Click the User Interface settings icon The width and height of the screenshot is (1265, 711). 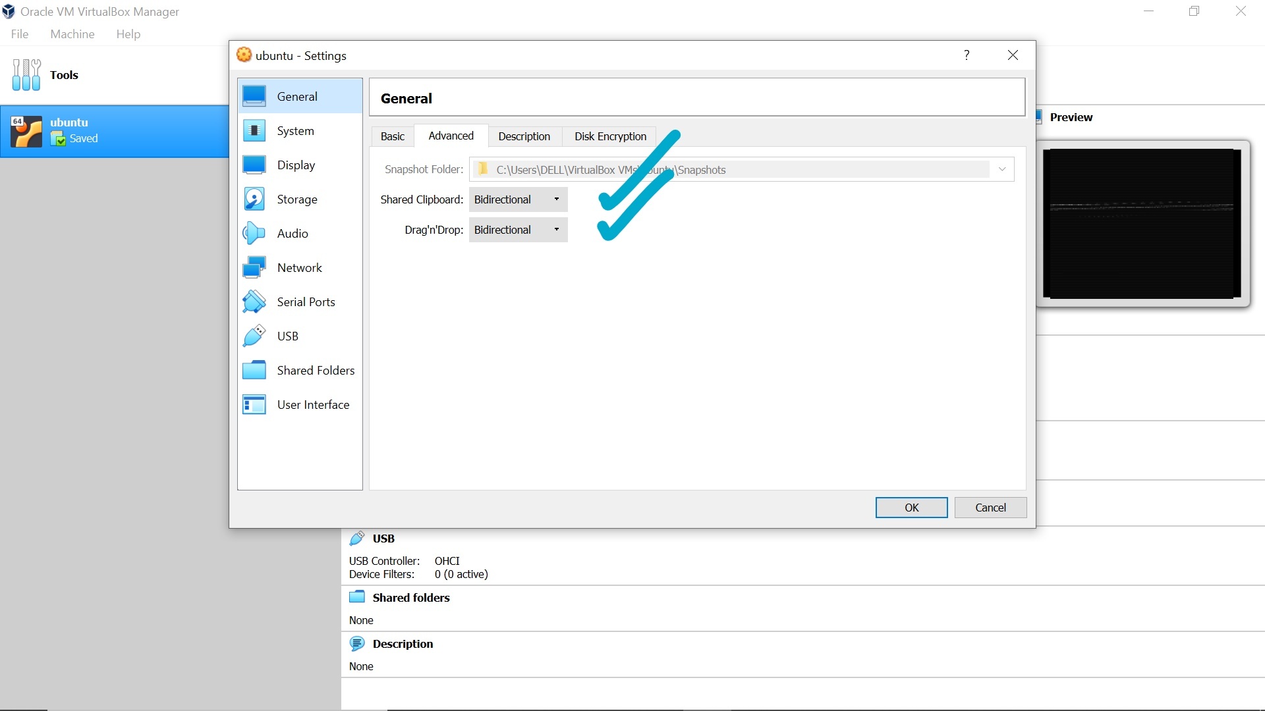click(253, 404)
